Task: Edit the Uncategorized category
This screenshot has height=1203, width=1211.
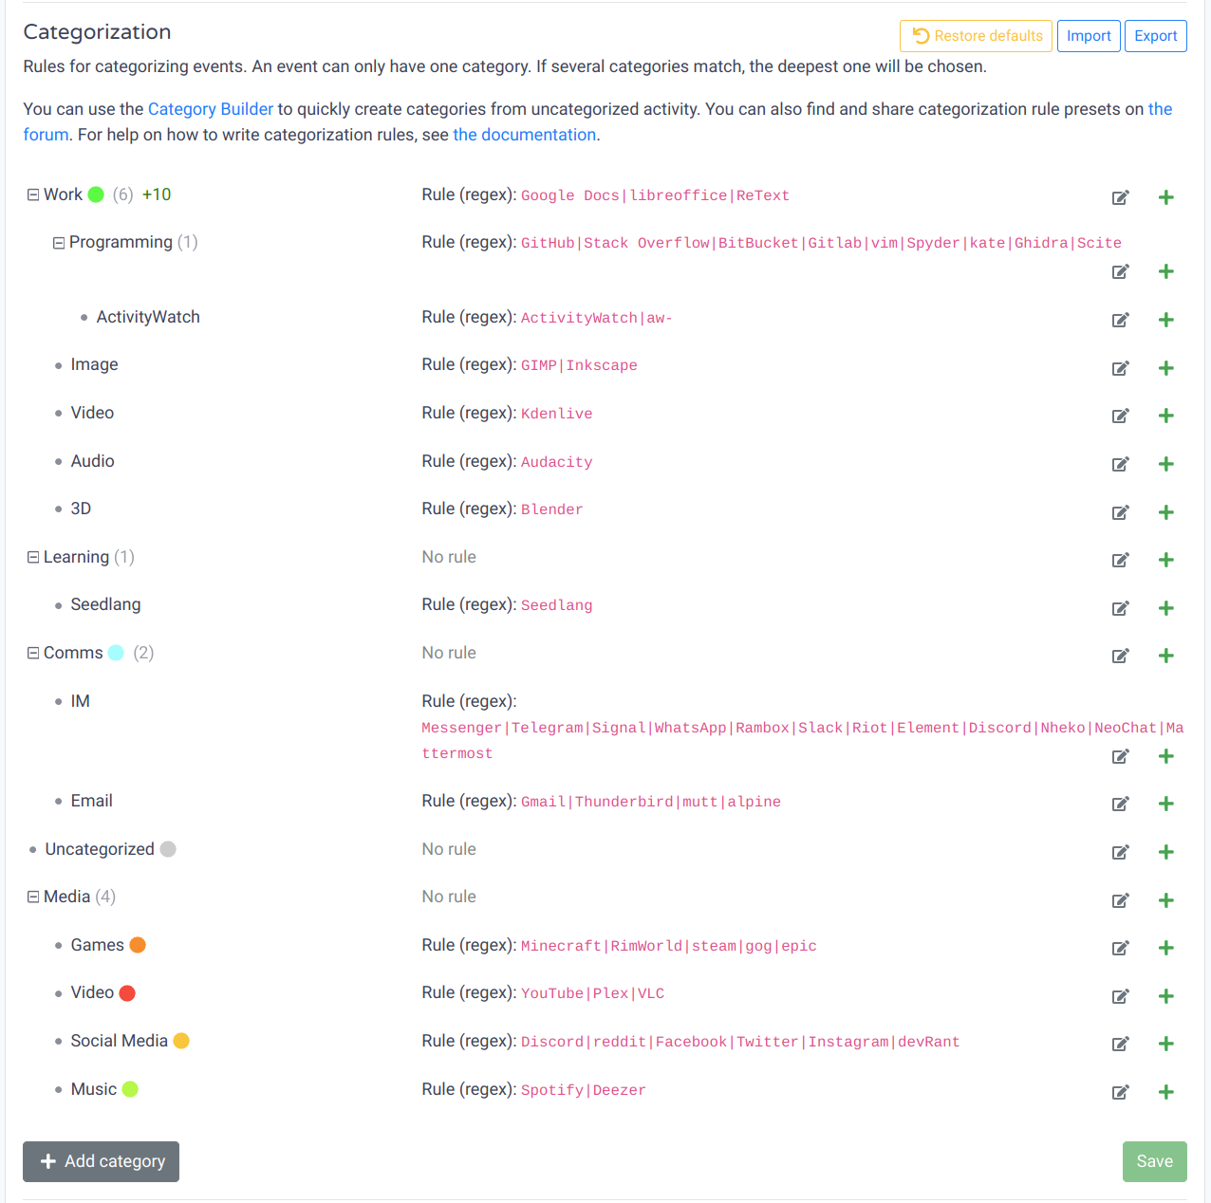Action: pos(1120,852)
